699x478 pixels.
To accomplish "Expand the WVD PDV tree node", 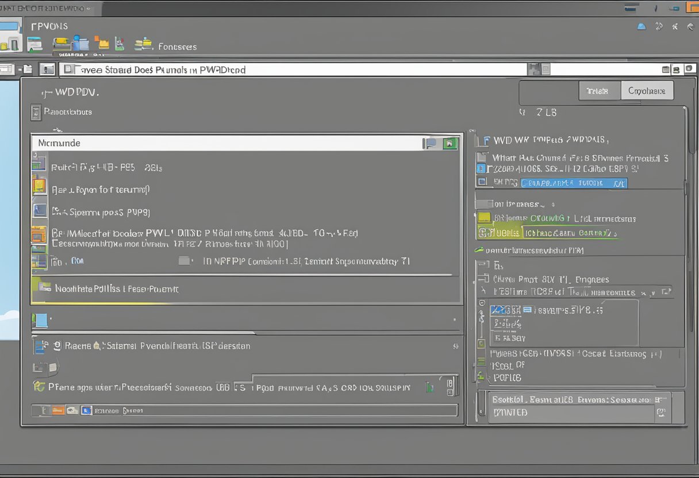I will [45, 92].
